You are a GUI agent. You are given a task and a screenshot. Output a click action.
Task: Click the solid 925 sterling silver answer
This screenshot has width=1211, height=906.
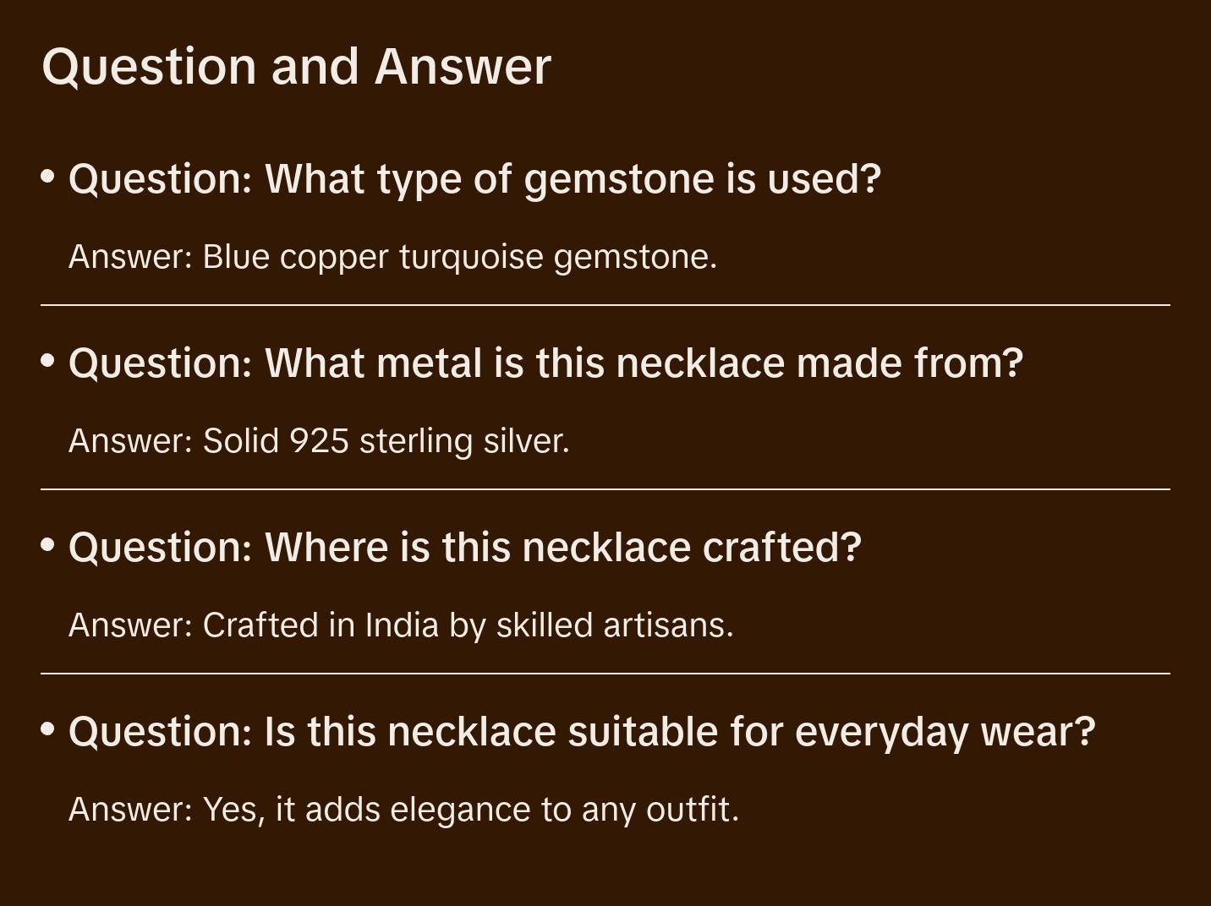click(319, 441)
